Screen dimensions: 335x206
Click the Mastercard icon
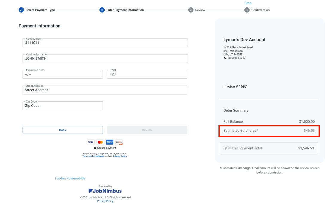coord(100,142)
